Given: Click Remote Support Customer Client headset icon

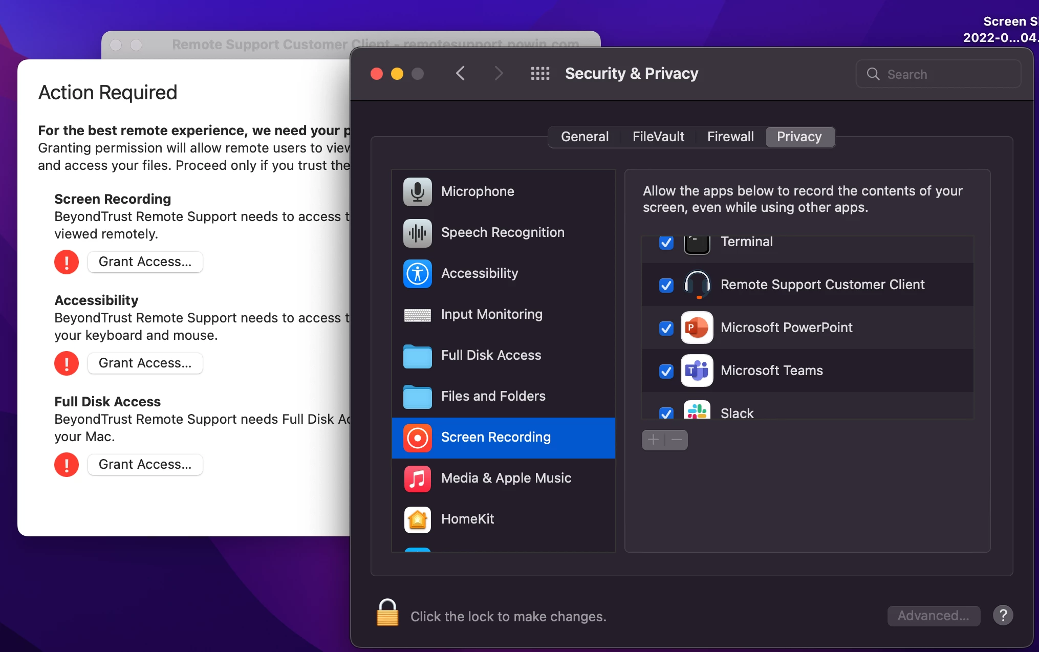Looking at the screenshot, I should 697,285.
